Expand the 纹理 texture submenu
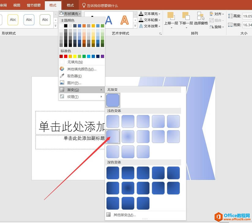 tap(73, 96)
